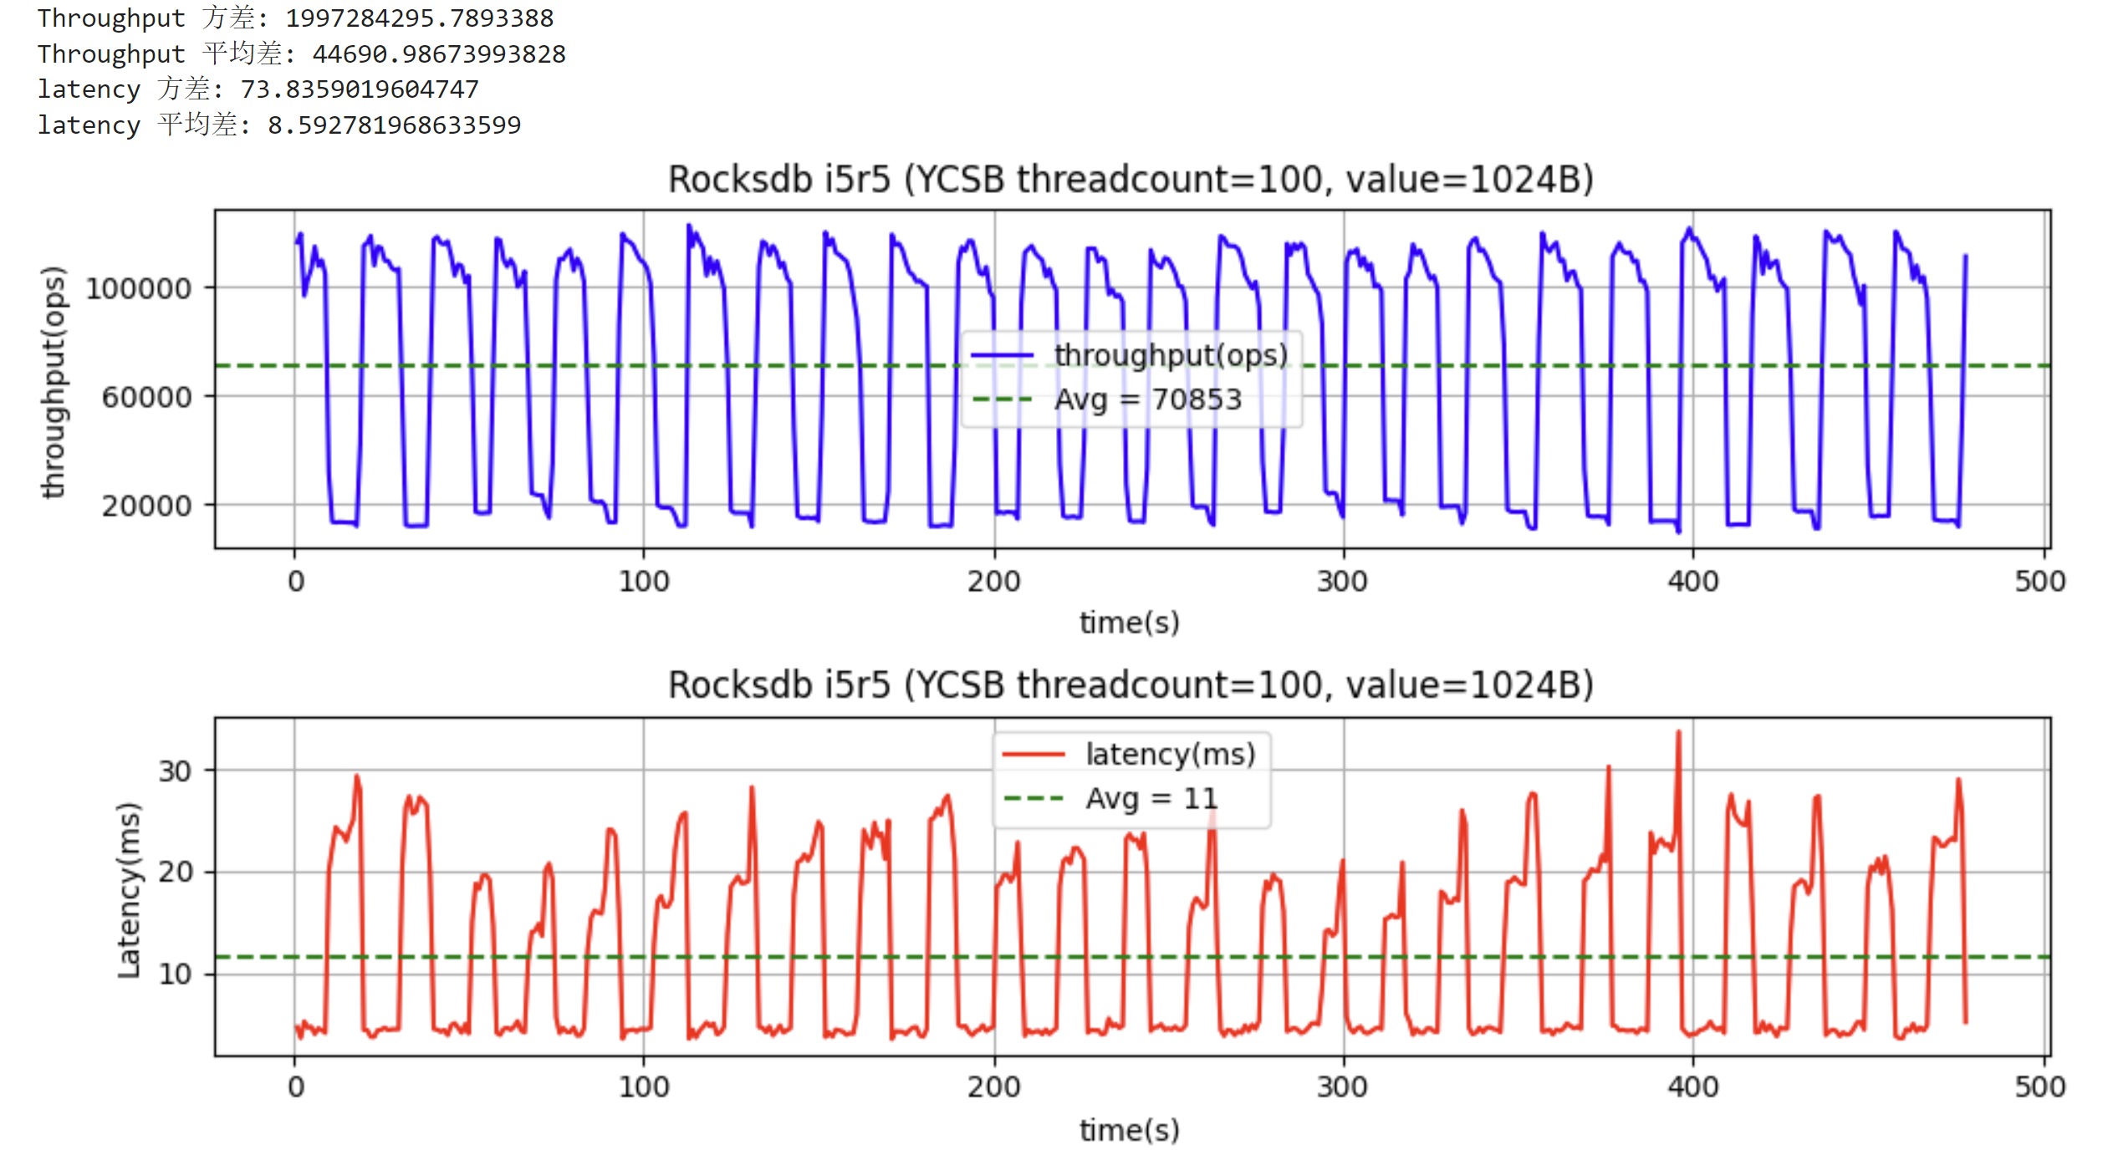
Task: Click the throughput chart title text
Action: (x=1131, y=180)
